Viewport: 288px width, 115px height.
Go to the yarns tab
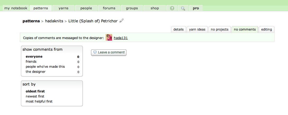[64, 8]
